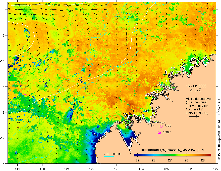The width and height of the screenshot is (221, 171).
Task: Click the magenta drifter marker in the legend
Action: pyautogui.click(x=159, y=133)
